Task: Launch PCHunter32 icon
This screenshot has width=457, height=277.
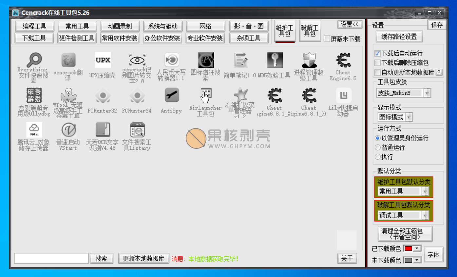Action: tap(103, 95)
